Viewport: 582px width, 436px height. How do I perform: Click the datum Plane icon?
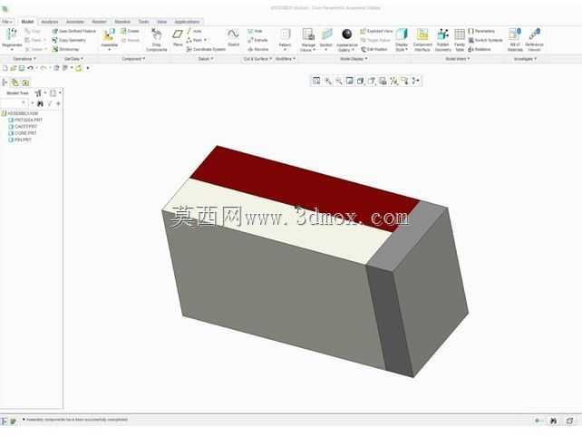point(178,34)
